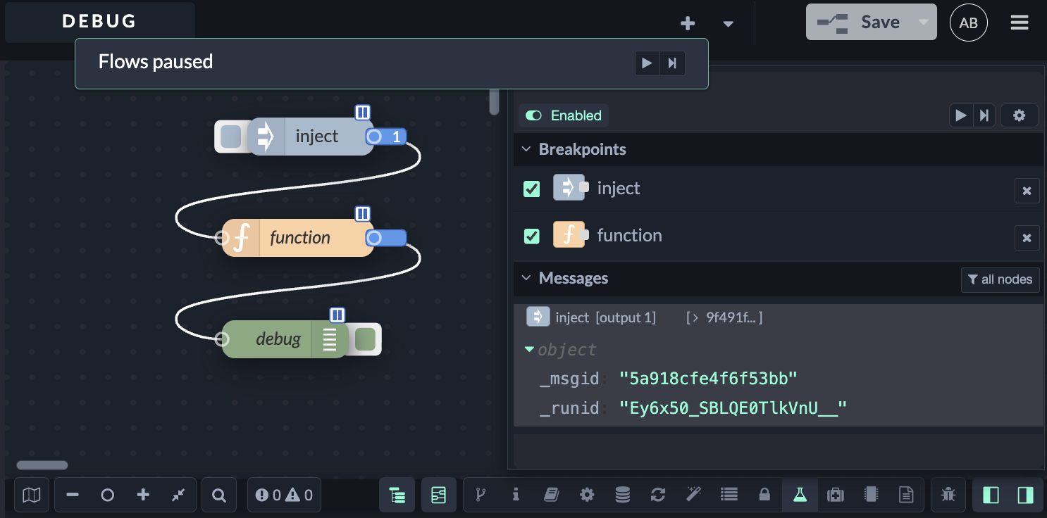The image size is (1047, 518).
Task: Remove the function breakpoint
Action: 1027,238
